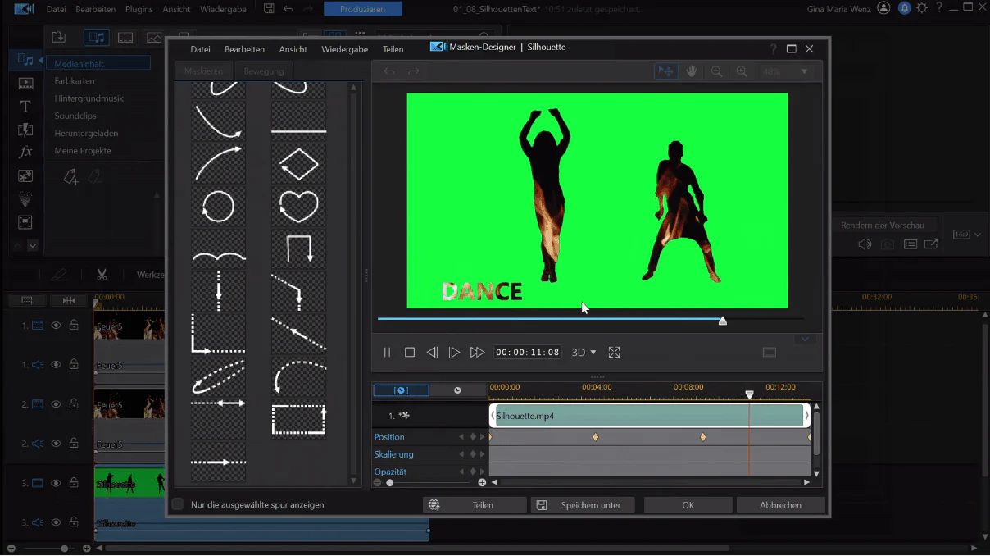
Task: Select the upward arc arrow motion path
Action: [218, 163]
